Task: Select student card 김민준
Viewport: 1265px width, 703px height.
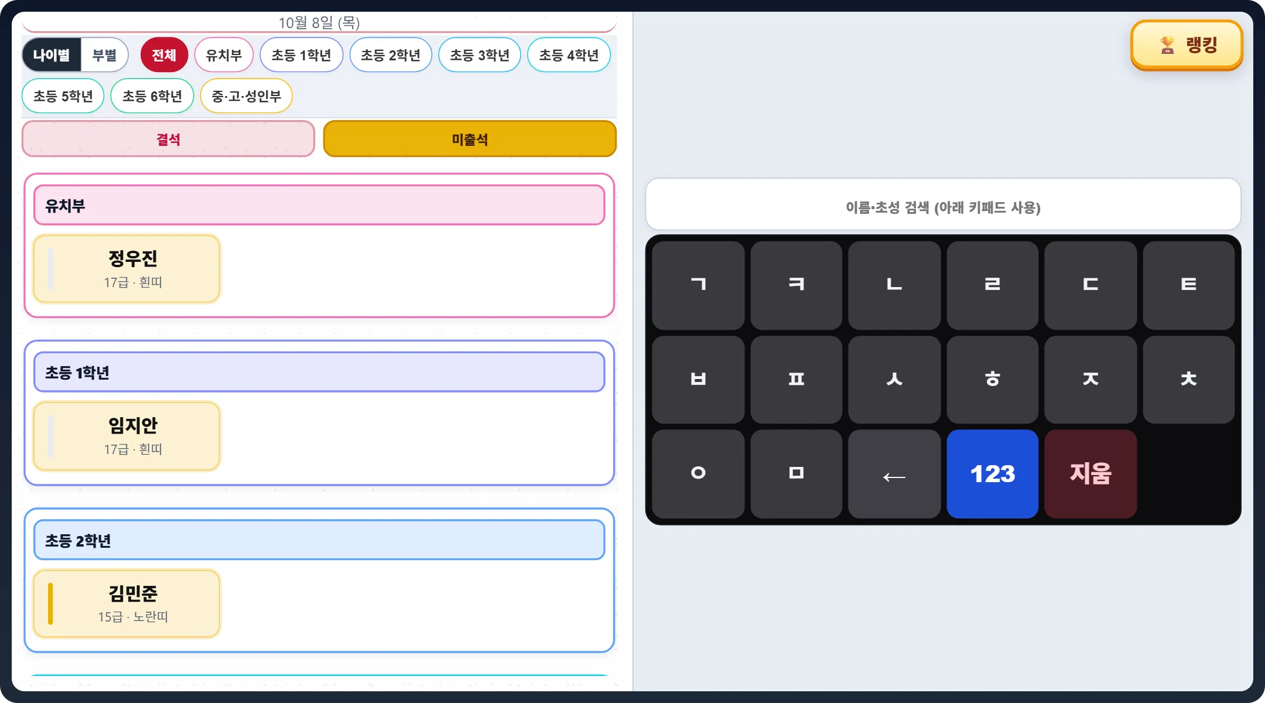Action: 127,604
